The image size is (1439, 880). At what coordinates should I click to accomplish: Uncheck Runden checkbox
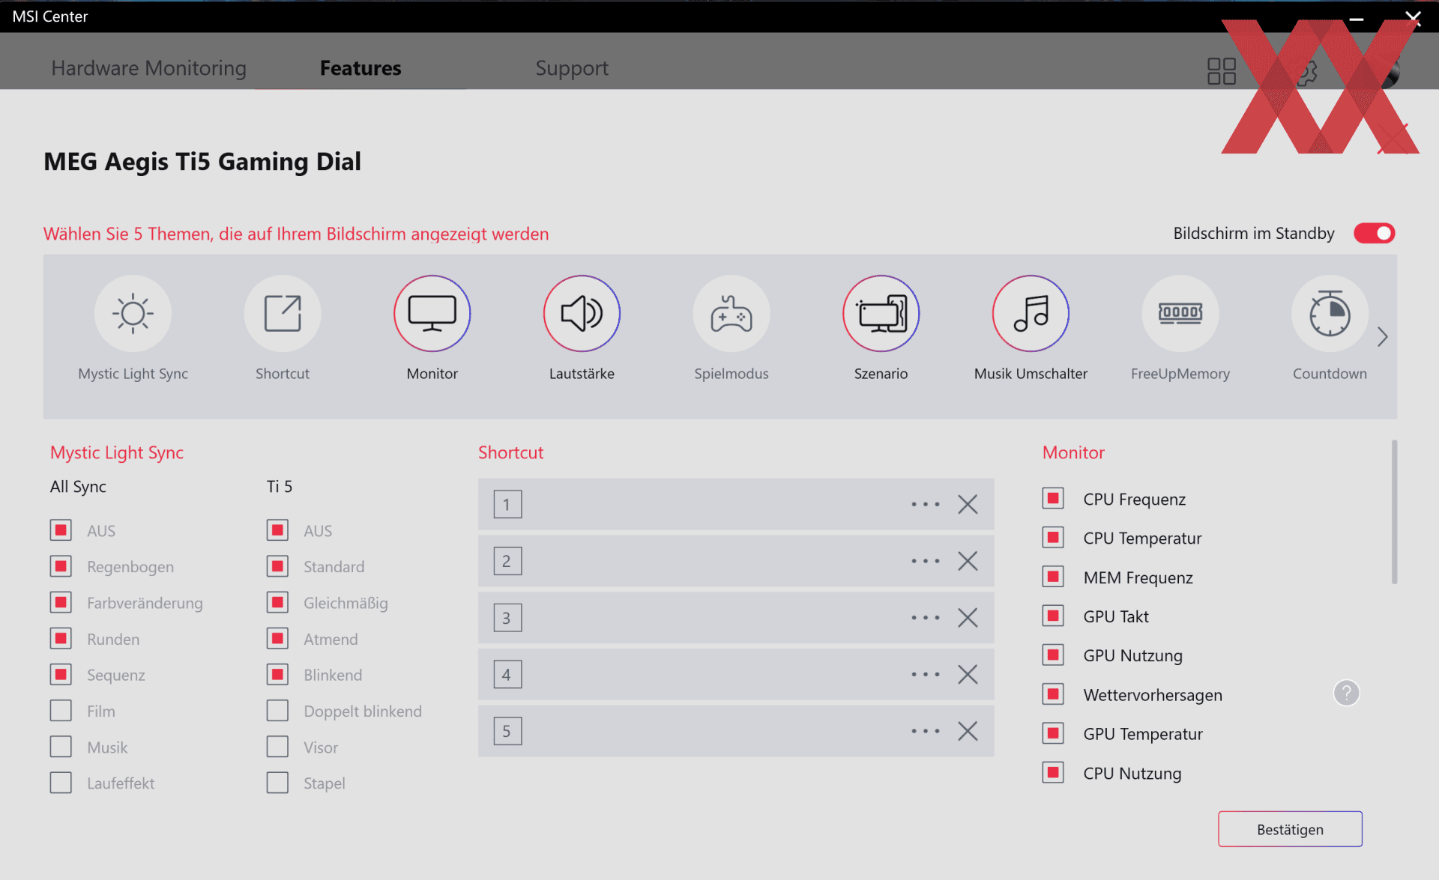61,639
